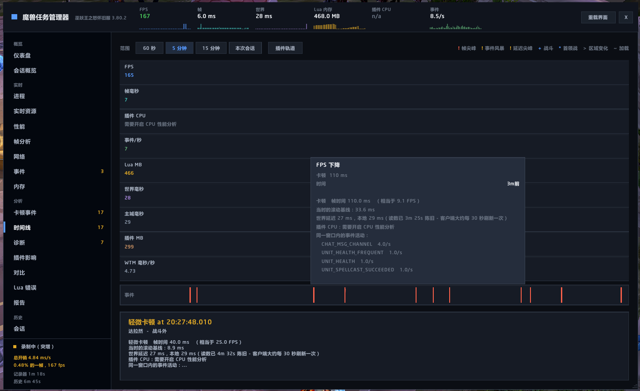
Task: Click 需要开启 CPU 性能分析 in 插件 CPU track
Action: 151,124
